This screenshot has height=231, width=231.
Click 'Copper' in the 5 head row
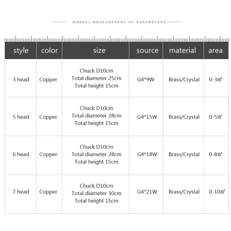click(x=48, y=117)
